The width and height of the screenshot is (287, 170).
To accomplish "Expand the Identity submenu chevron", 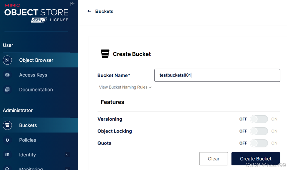I will click(67, 155).
